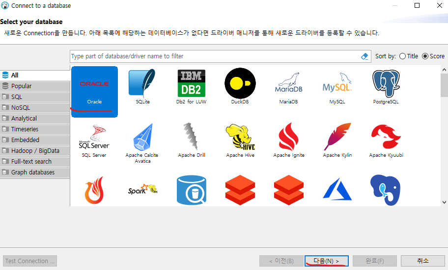
Task: Maximize the Connect to a database window
Action: coord(417,5)
